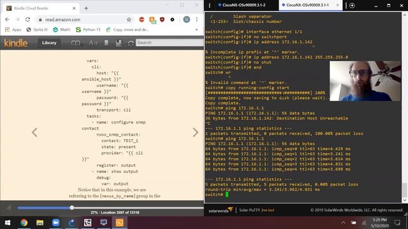
Task: Click the shield extension icon in Chrome
Action: click(162, 20)
